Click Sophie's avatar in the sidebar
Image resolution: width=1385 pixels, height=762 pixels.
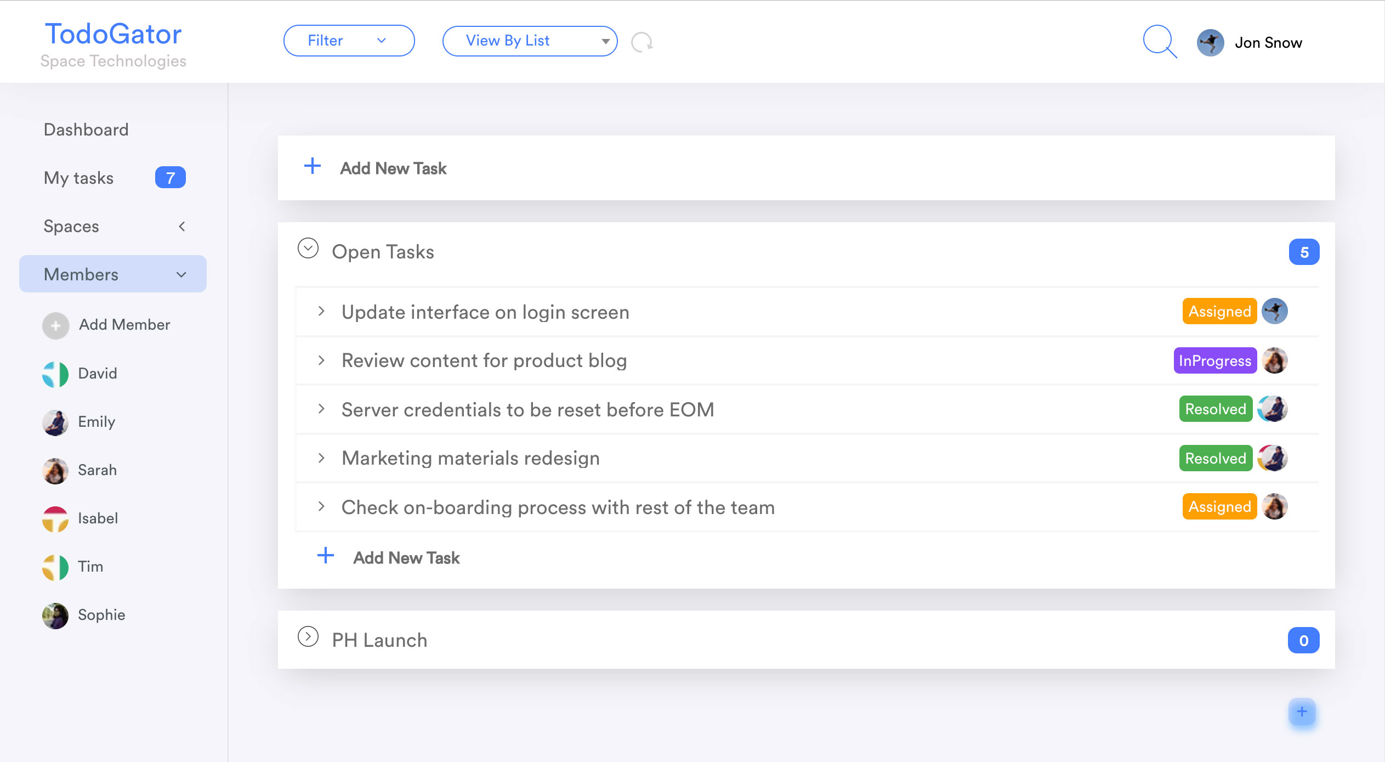pos(55,616)
